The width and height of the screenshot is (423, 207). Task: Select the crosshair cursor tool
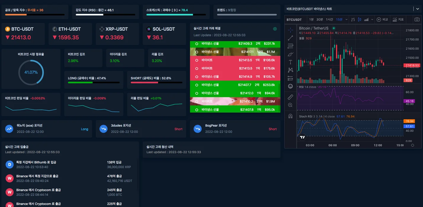point(290,30)
